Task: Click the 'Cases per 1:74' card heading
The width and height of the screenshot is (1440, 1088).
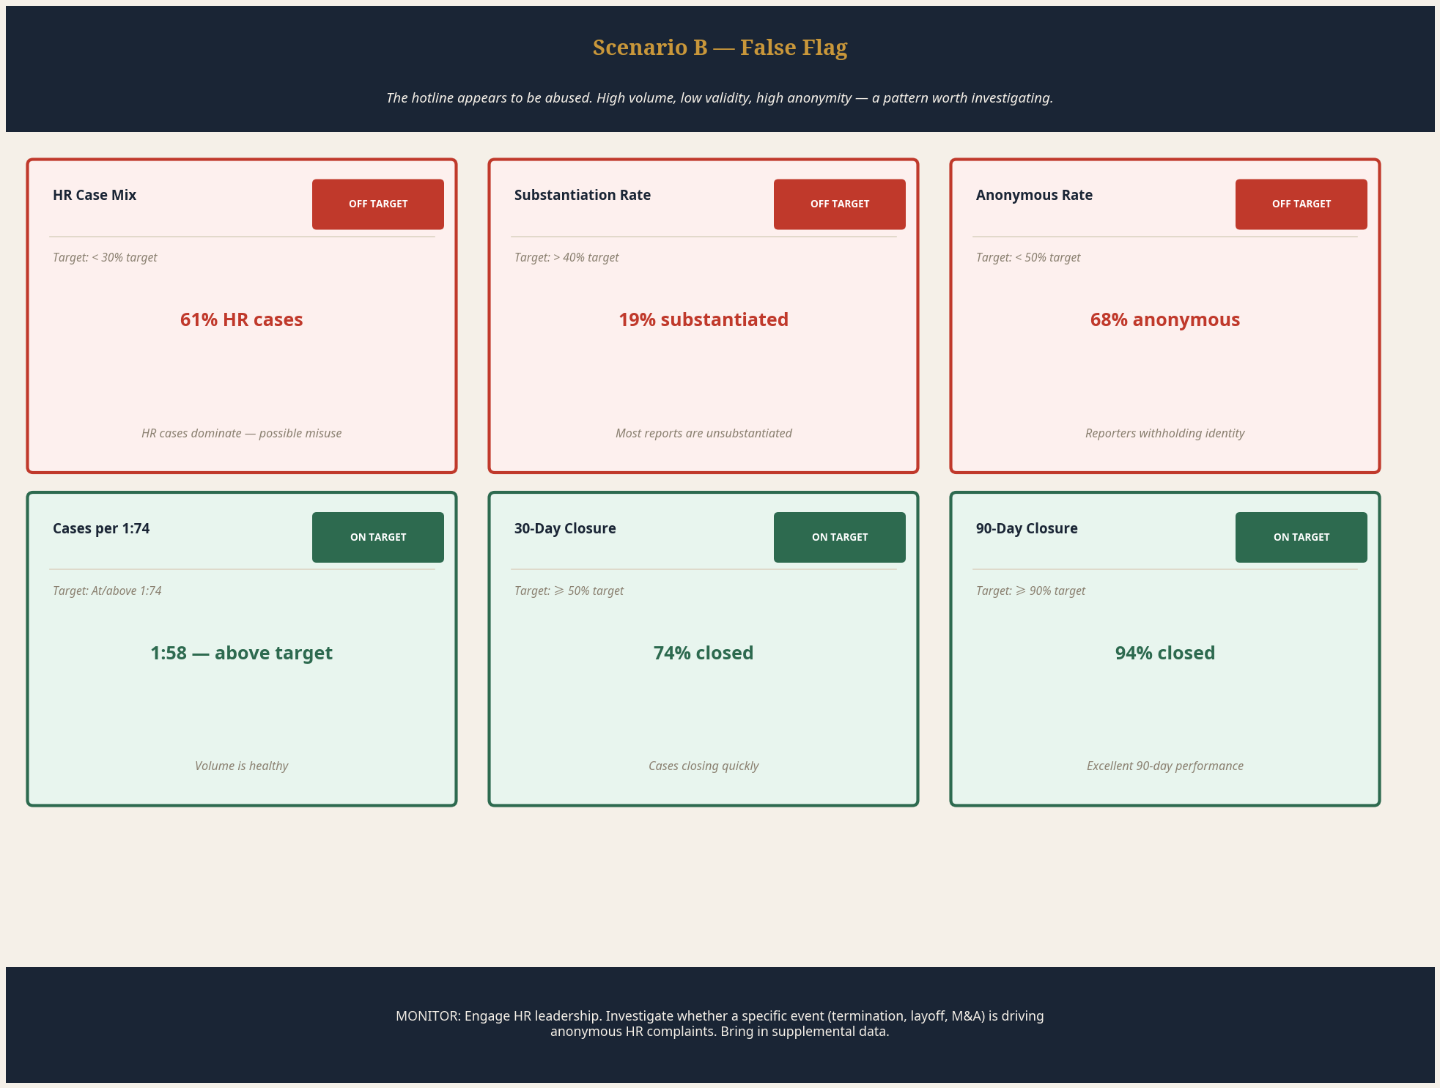Action: [101, 528]
